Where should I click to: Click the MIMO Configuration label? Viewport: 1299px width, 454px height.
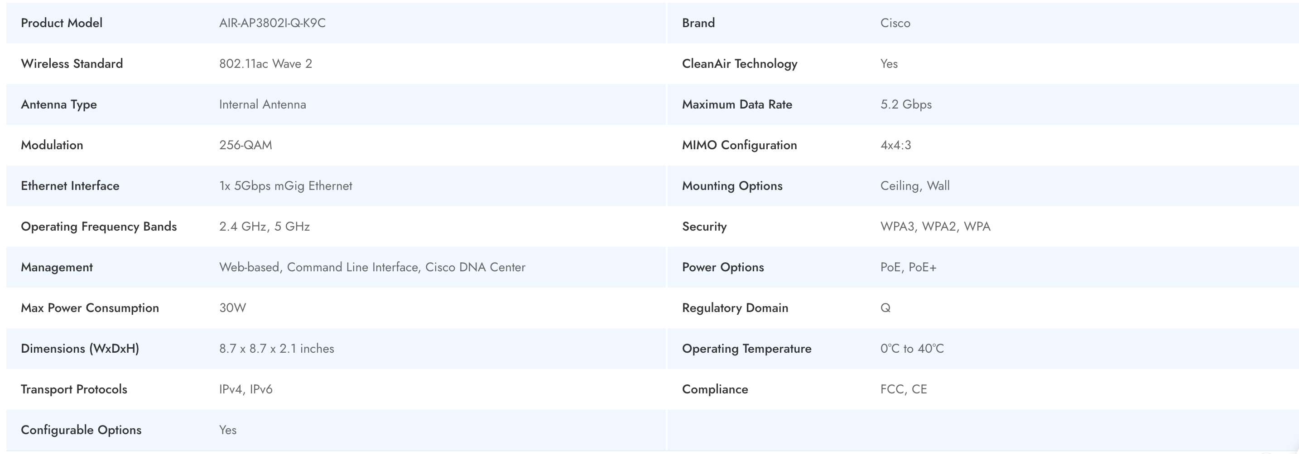pos(739,146)
